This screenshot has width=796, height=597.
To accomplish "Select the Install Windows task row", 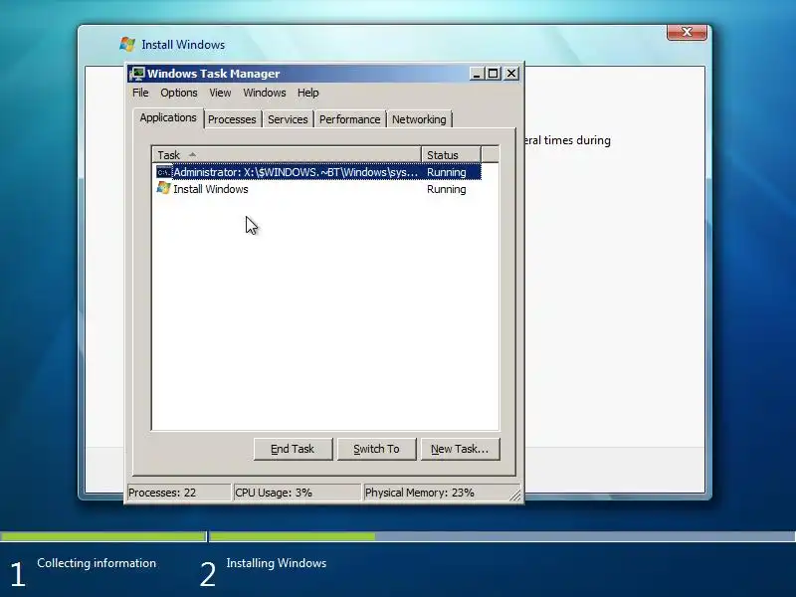I will 318,189.
